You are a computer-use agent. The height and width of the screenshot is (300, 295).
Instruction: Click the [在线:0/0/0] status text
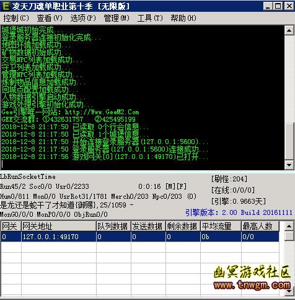tap(233, 190)
